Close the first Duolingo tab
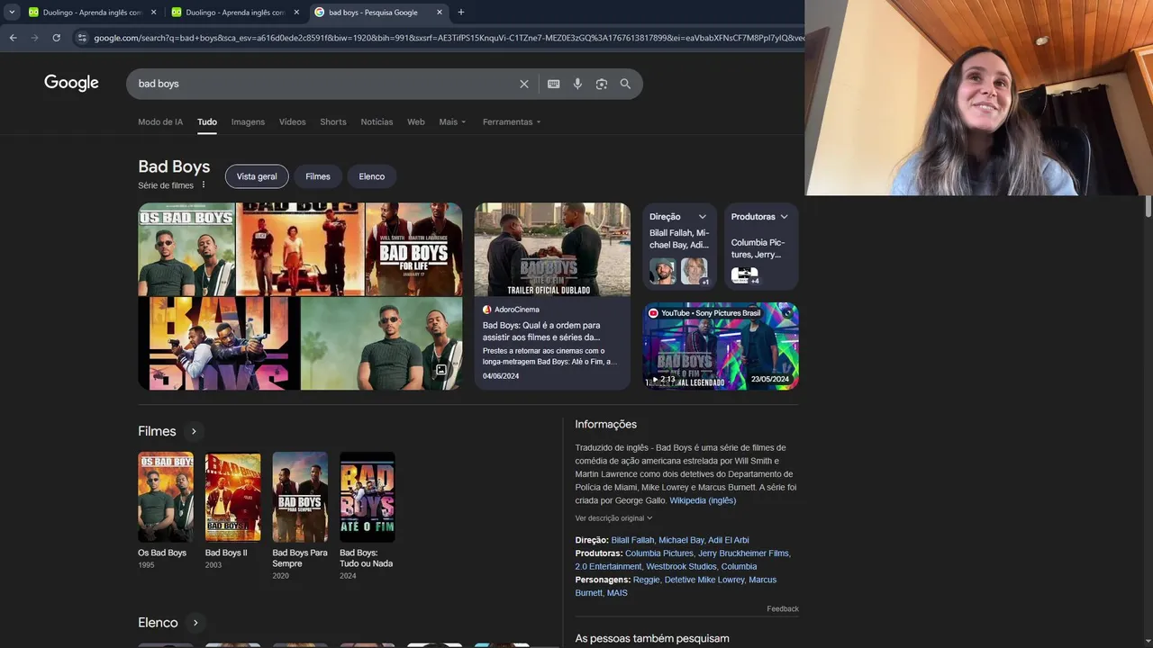The image size is (1153, 648). tap(153, 13)
